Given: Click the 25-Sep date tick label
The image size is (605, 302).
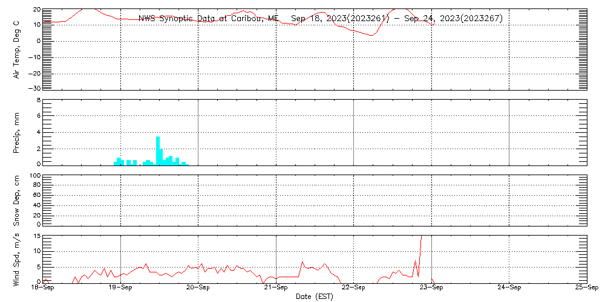Looking at the screenshot, I should (586, 288).
